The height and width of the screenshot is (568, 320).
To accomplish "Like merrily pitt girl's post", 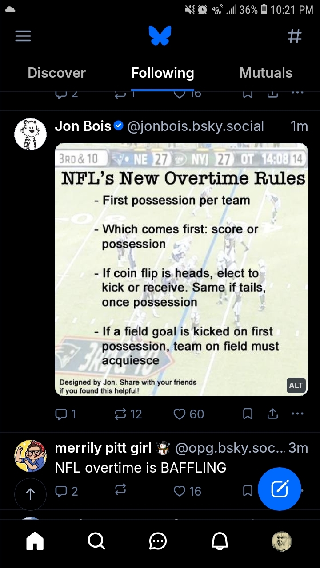I will 187,491.
